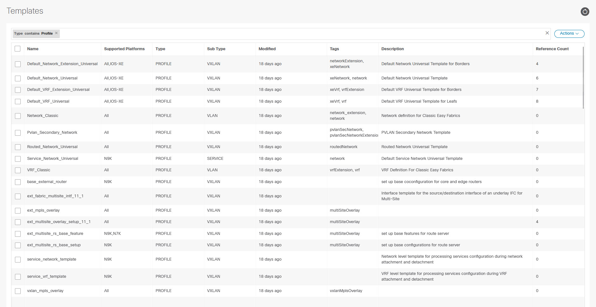Check the Default_Network_Extension_Universal row checkbox
596x307 pixels.
point(18,64)
